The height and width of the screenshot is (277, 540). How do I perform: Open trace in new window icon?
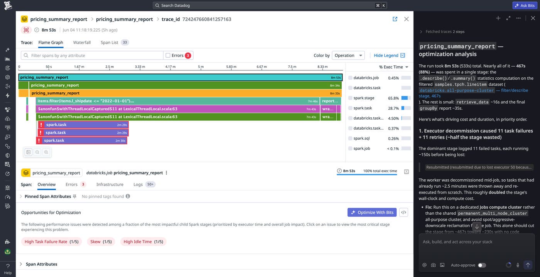pyautogui.click(x=395, y=19)
